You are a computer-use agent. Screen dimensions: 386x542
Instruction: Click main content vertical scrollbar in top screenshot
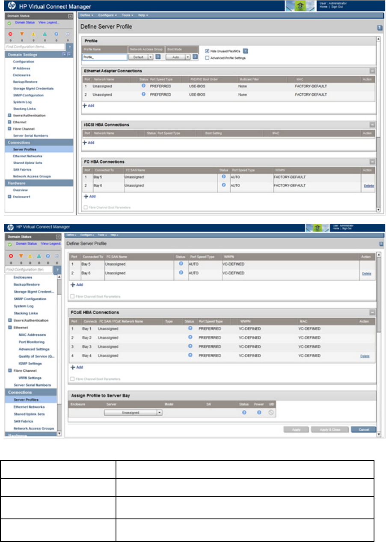click(378, 124)
